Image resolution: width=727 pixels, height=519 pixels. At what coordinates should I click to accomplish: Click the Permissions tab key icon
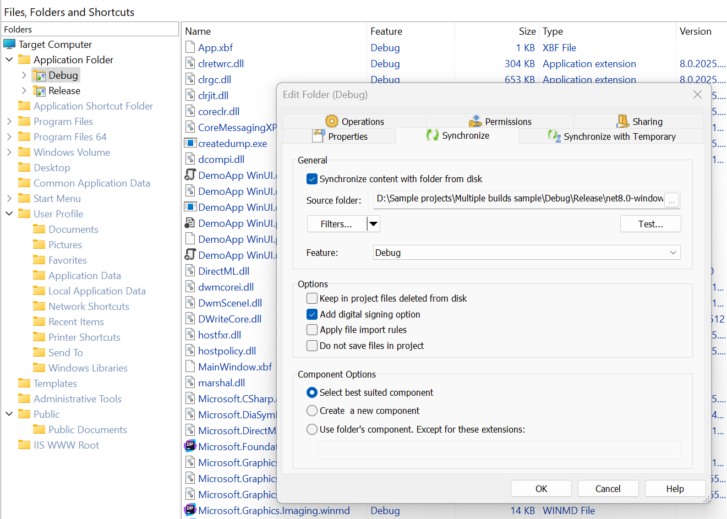[x=475, y=121]
